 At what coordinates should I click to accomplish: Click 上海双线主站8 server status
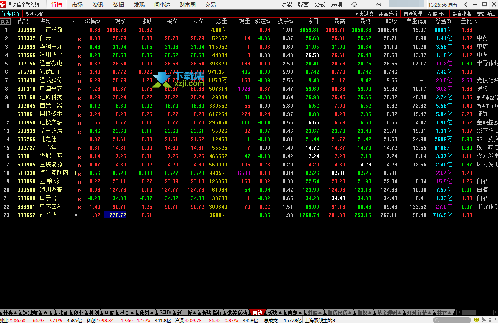coord(320,320)
